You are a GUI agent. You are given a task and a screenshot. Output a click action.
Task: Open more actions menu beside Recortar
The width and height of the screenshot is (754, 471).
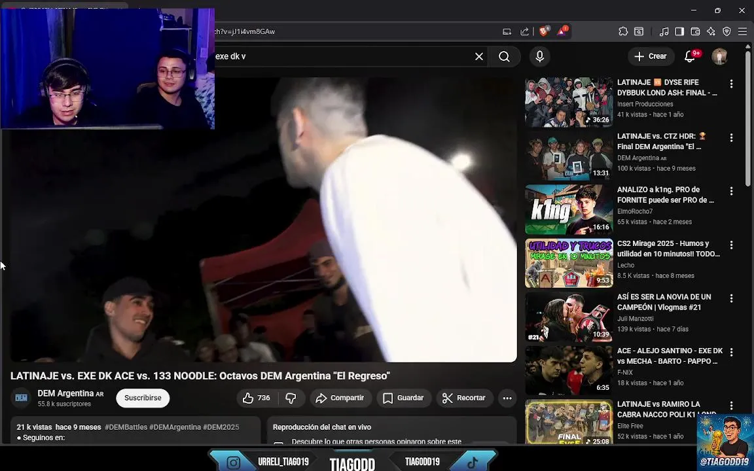click(507, 398)
